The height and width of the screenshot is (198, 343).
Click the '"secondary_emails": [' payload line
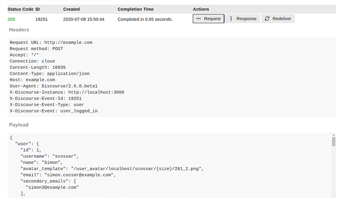pyautogui.click(x=48, y=181)
